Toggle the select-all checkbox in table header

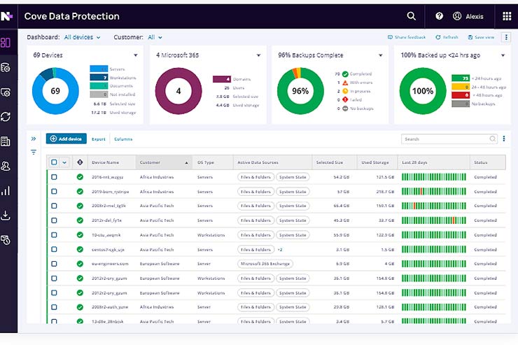point(55,162)
